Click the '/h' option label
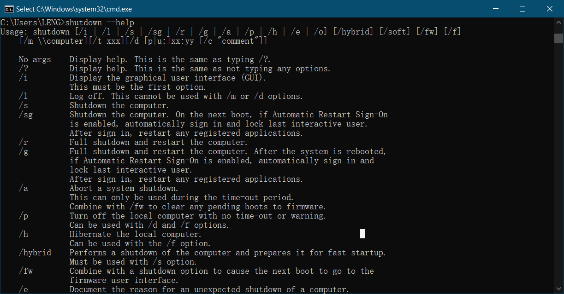Image resolution: width=564 pixels, height=294 pixels. pyautogui.click(x=24, y=234)
